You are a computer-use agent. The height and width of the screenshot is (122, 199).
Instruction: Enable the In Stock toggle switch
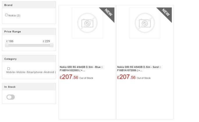pyautogui.click(x=10, y=97)
